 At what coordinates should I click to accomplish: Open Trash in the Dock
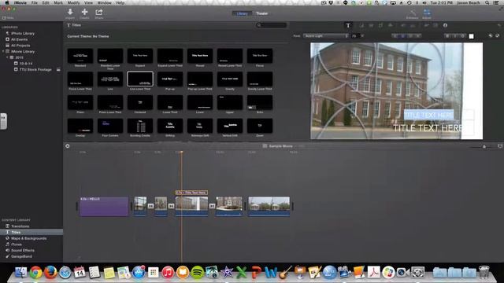484,273
